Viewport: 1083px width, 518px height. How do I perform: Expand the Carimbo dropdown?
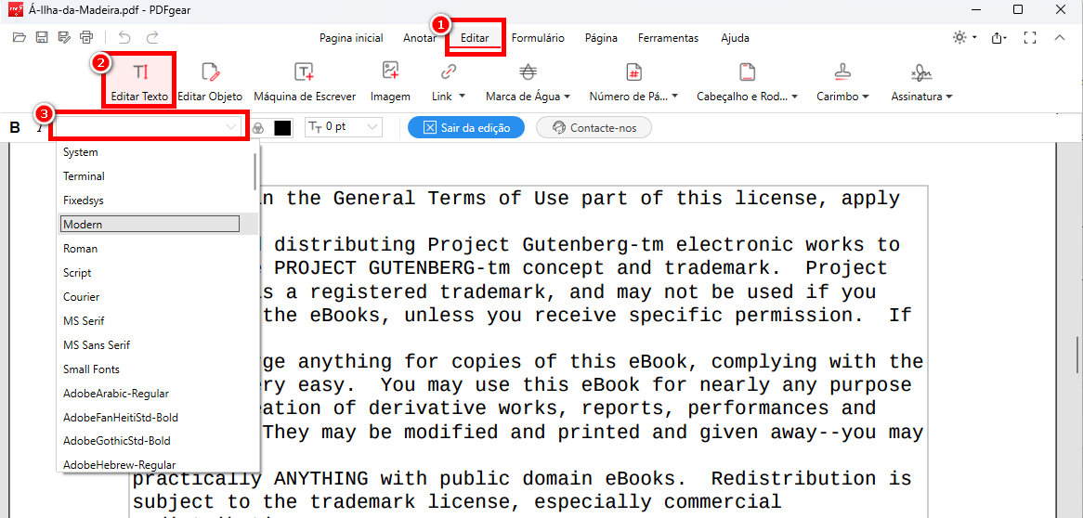point(842,96)
